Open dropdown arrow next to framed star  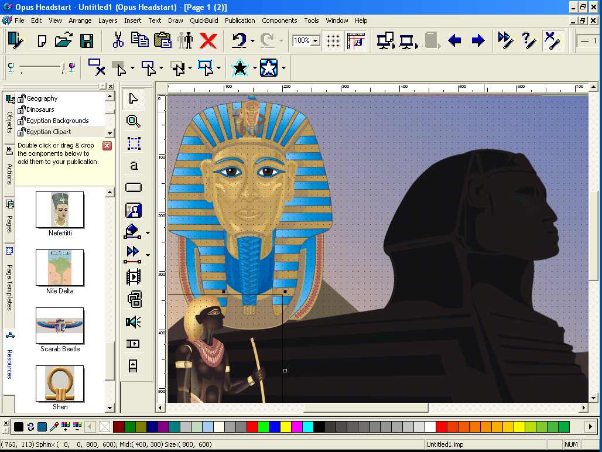tap(283, 68)
